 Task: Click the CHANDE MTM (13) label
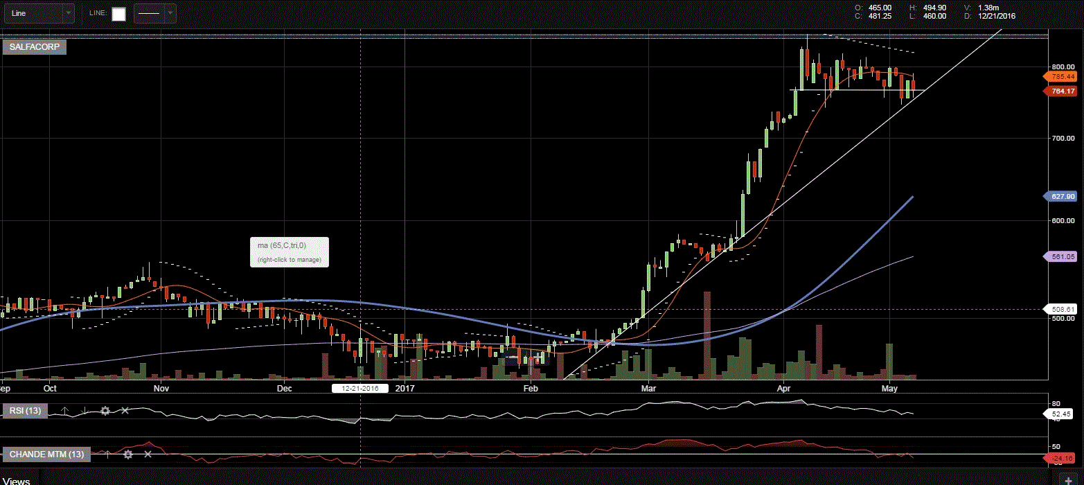[x=47, y=455]
